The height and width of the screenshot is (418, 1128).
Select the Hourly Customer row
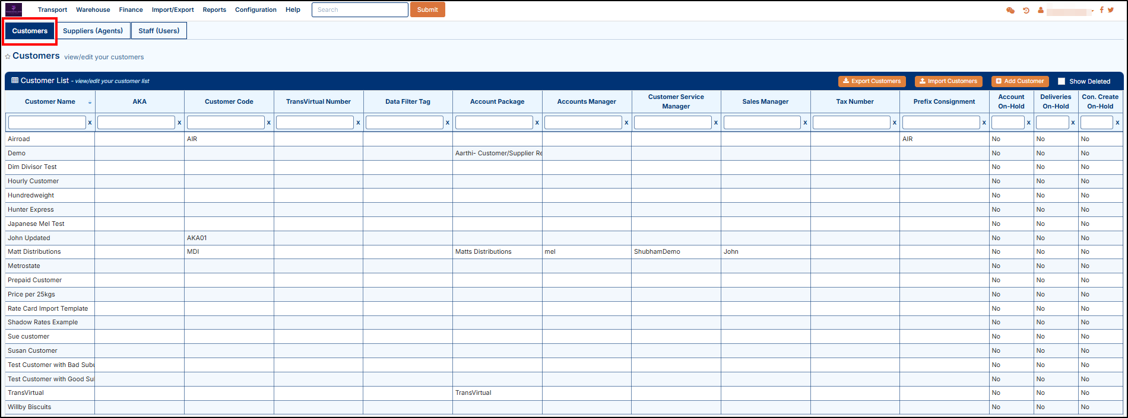pos(564,181)
